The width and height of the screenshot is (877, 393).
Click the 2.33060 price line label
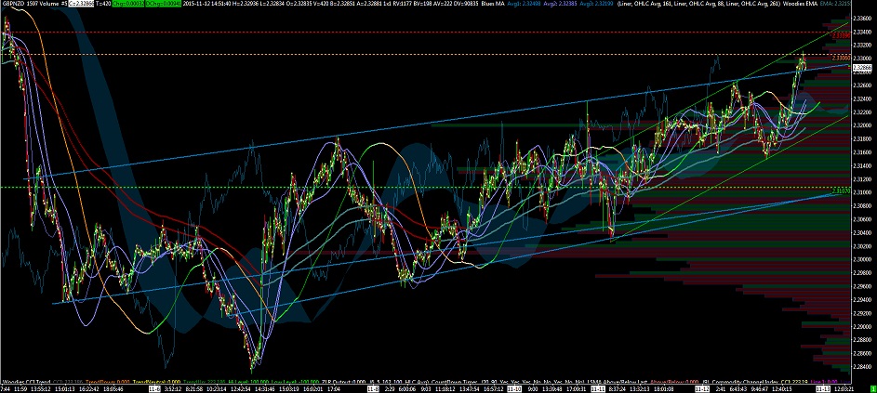coord(842,58)
